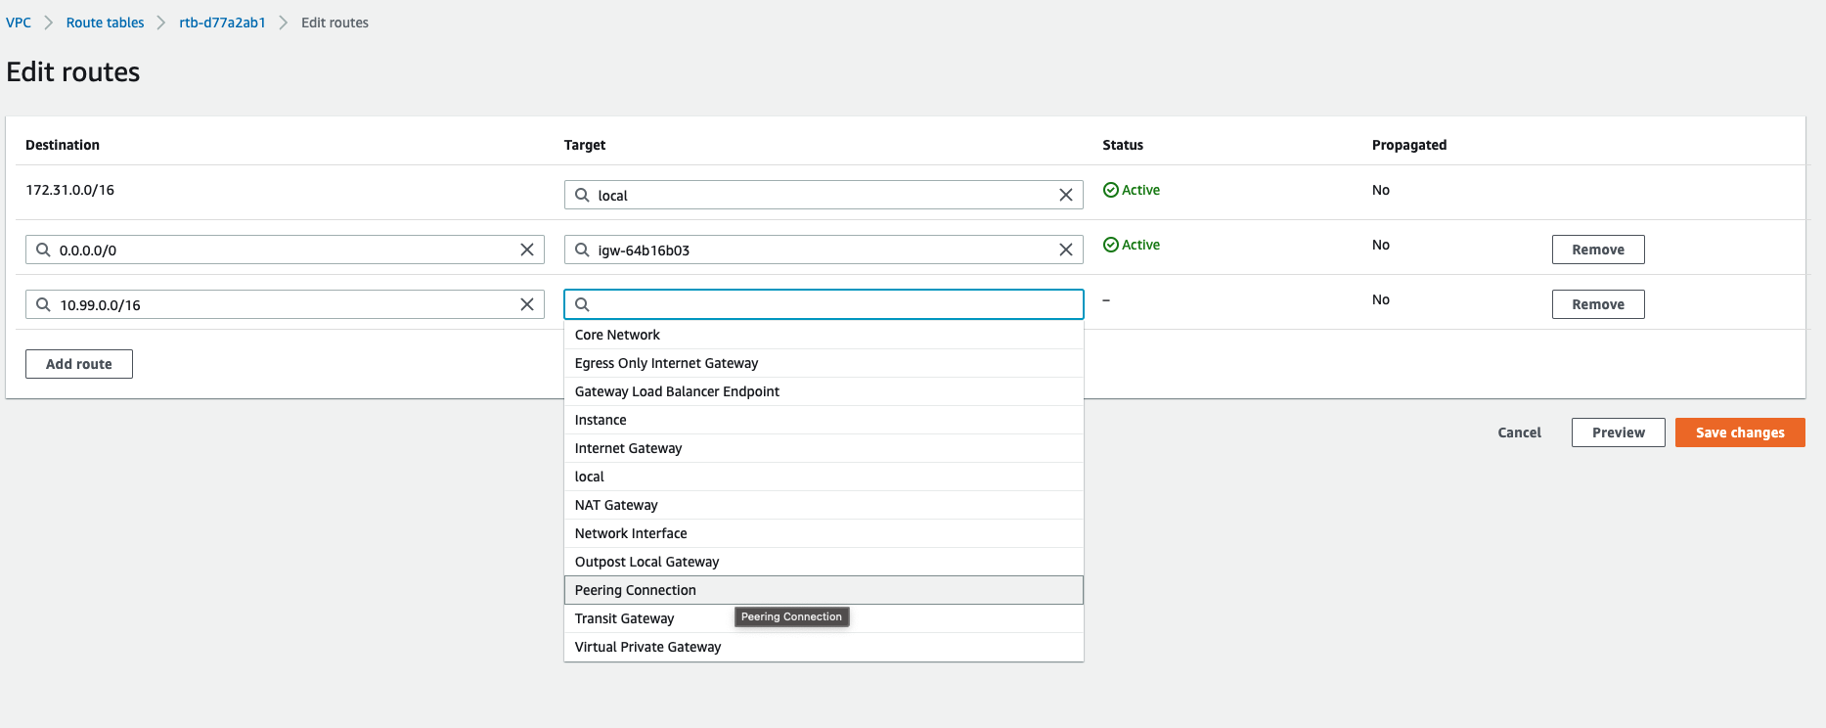The image size is (1826, 728).
Task: Select Core Network from target list
Action: coord(824,335)
